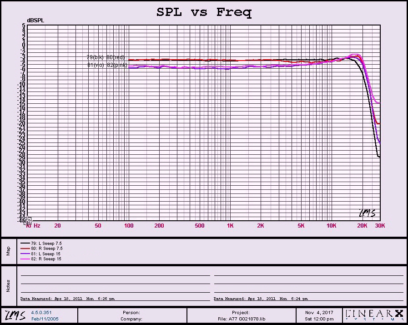Click the version number 4.5.0.351 text
This screenshot has width=408, height=325.
(41, 313)
